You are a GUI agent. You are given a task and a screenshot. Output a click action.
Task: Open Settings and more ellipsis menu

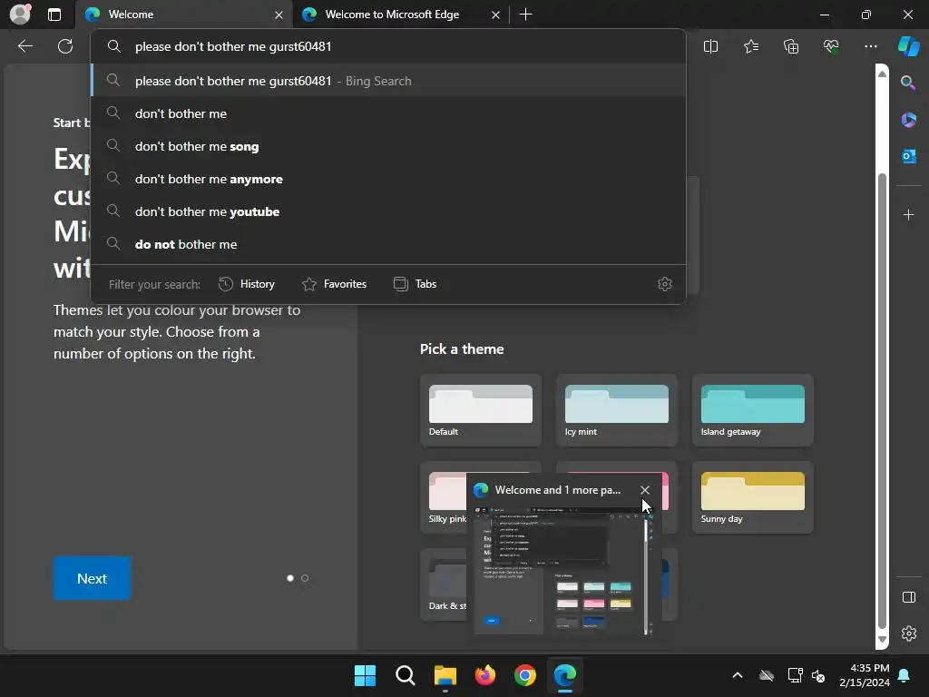[x=870, y=46]
